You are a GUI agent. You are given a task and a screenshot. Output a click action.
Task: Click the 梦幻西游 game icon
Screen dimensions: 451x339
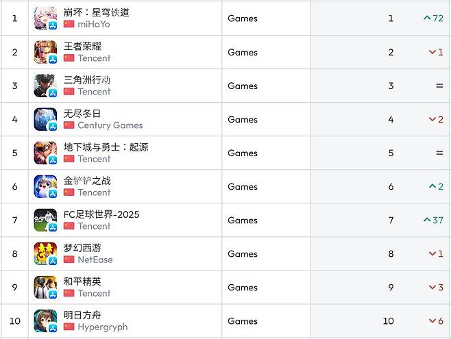pyautogui.click(x=45, y=253)
